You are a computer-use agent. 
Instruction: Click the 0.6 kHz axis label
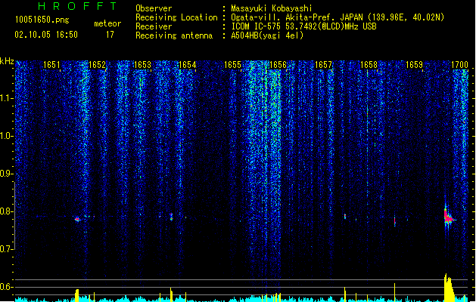pos(6,287)
